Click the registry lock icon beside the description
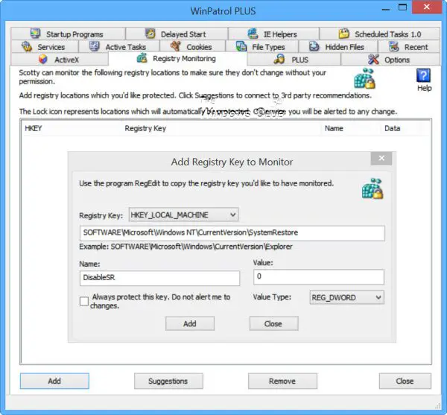The height and width of the screenshot is (415, 447). [364, 78]
